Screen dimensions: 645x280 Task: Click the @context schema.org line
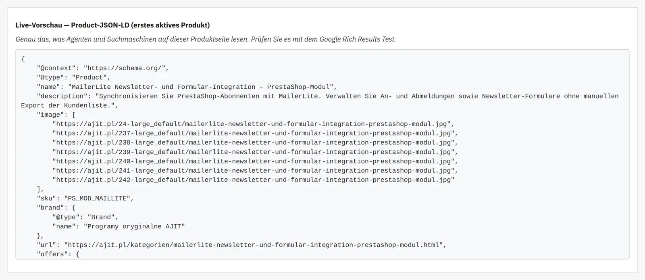click(x=103, y=68)
